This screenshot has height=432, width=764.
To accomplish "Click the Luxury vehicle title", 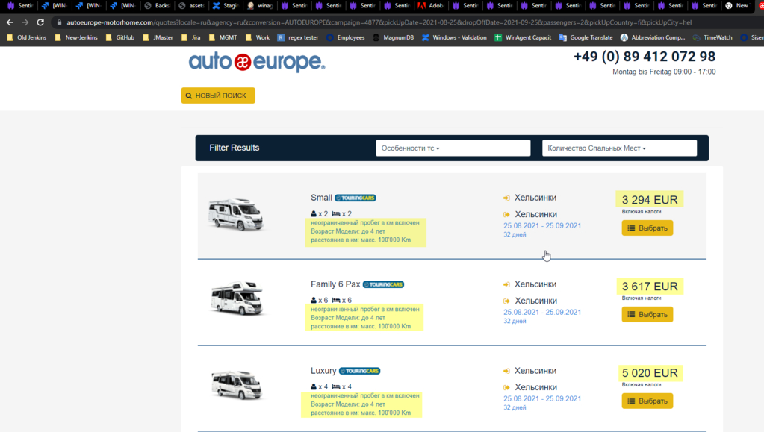I will [323, 371].
